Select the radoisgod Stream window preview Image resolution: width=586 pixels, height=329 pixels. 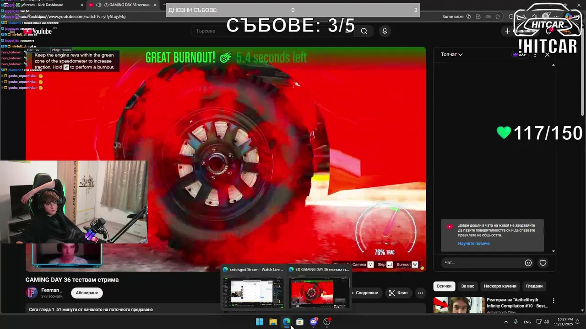pos(253,288)
